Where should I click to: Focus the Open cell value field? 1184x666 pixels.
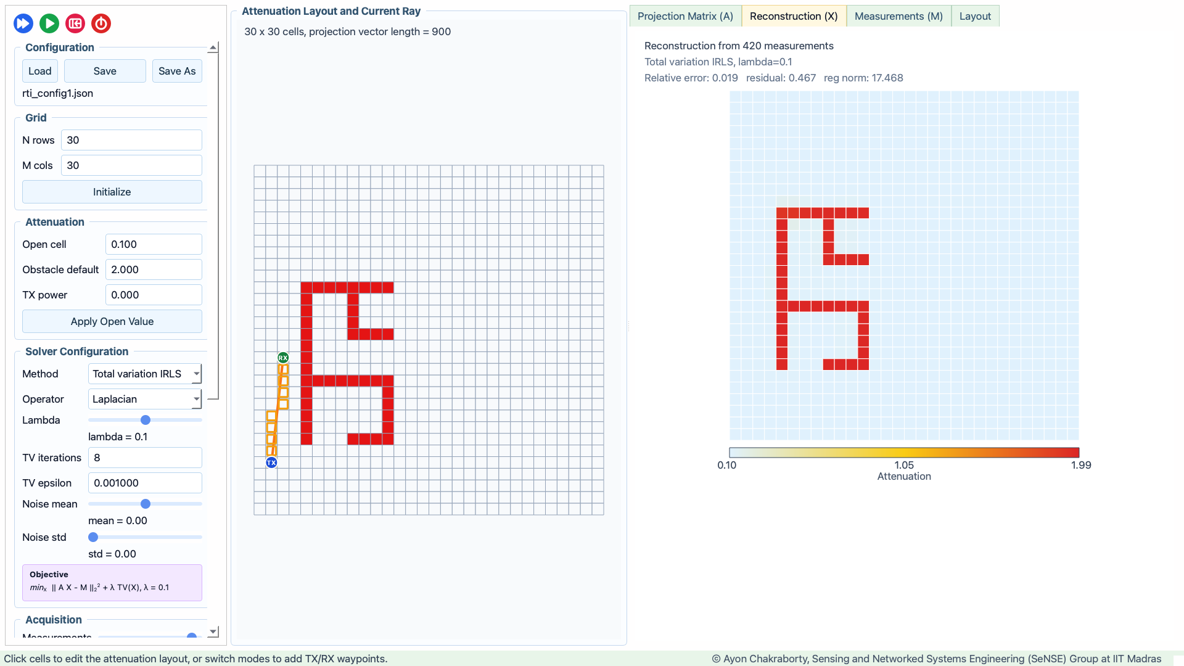[154, 244]
